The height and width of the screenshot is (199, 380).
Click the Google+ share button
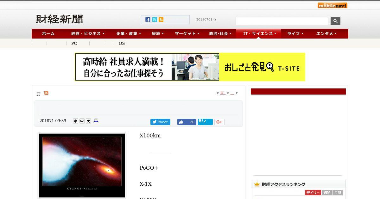219,122
